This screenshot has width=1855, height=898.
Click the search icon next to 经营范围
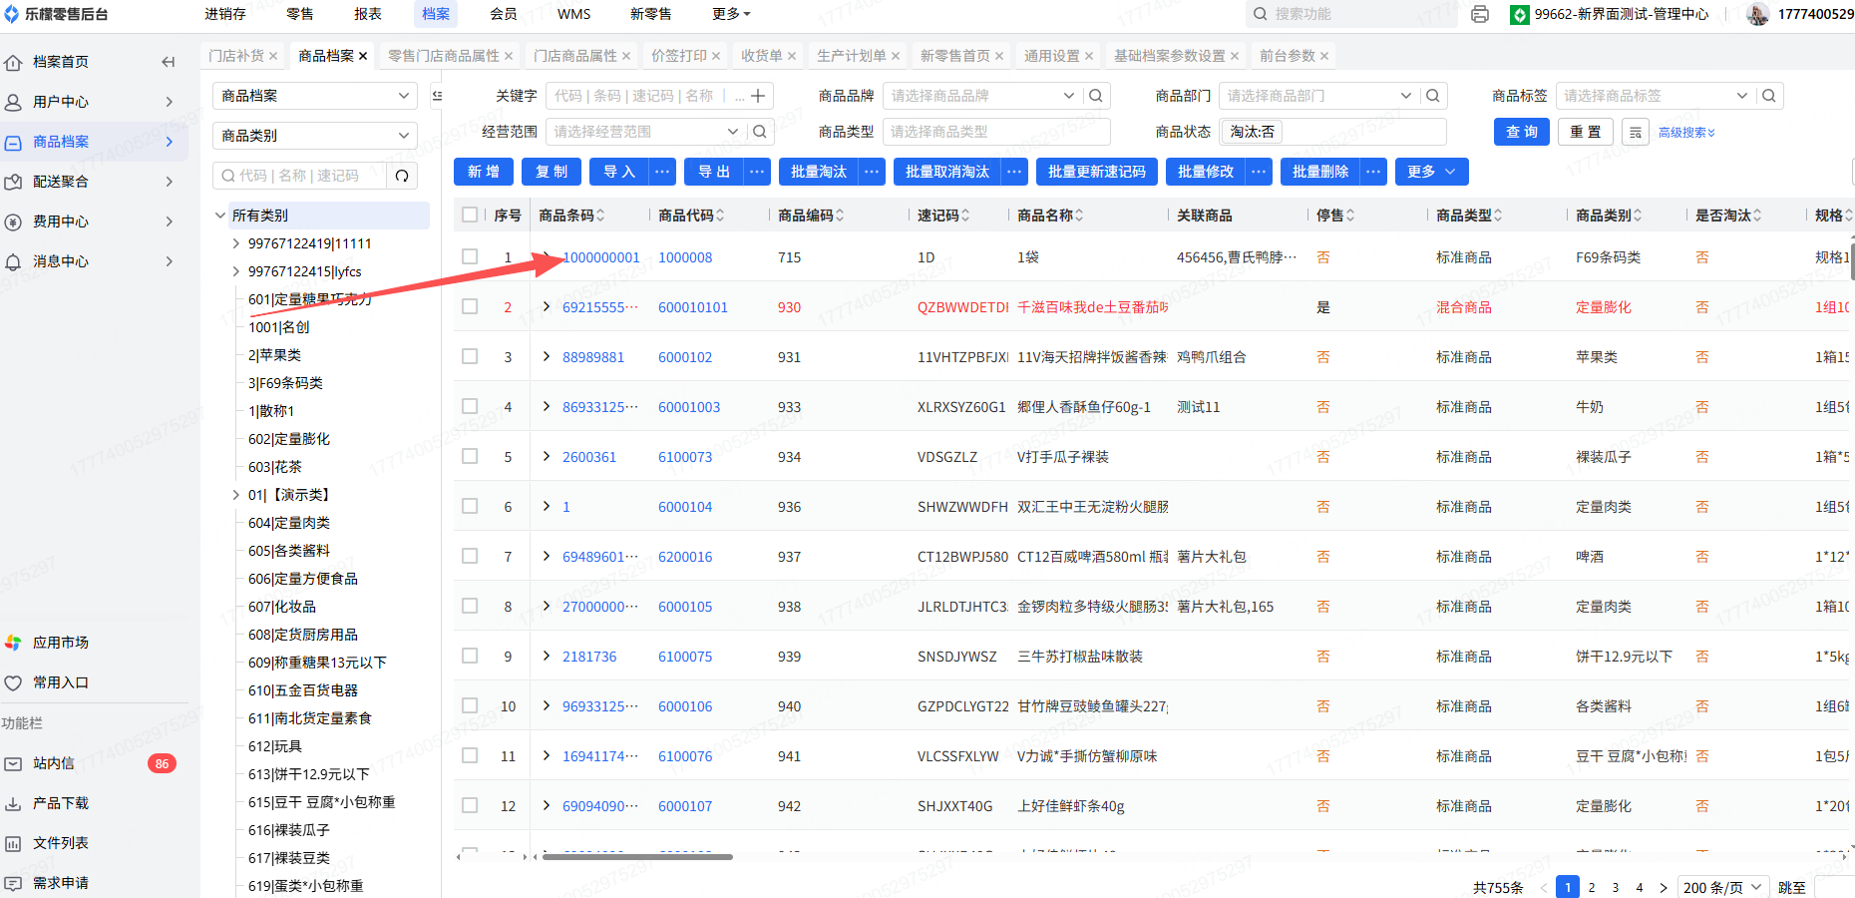pos(760,132)
